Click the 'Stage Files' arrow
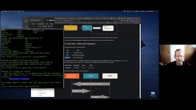Screen dimensions: 196x110 click(x=81, y=91)
